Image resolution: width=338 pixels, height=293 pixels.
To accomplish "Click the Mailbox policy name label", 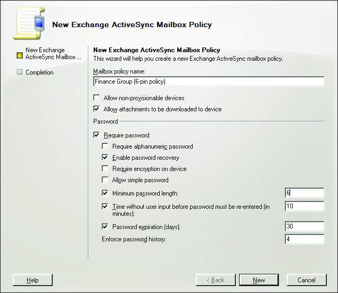I will tap(119, 71).
